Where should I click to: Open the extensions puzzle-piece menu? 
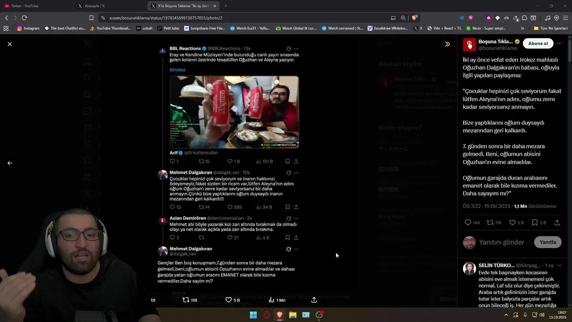[524, 18]
